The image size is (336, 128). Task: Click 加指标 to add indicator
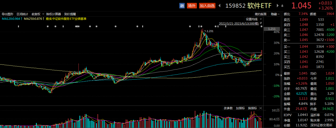pos(240,108)
